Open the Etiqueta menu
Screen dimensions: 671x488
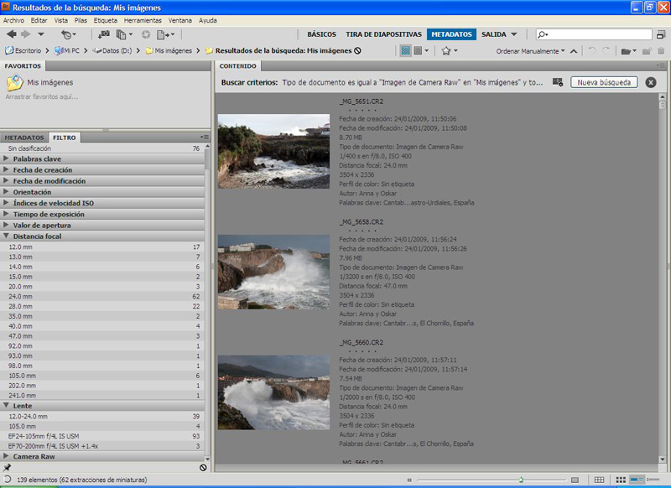tap(106, 20)
